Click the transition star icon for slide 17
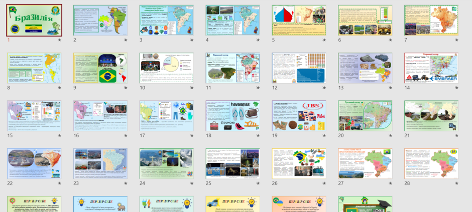472x212 pixels. tap(192, 135)
